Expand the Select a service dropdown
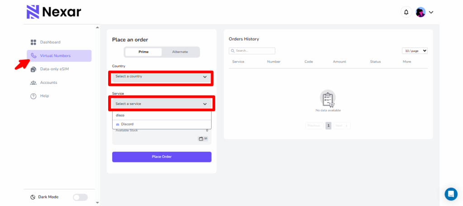The height and width of the screenshot is (206, 463). tap(161, 104)
